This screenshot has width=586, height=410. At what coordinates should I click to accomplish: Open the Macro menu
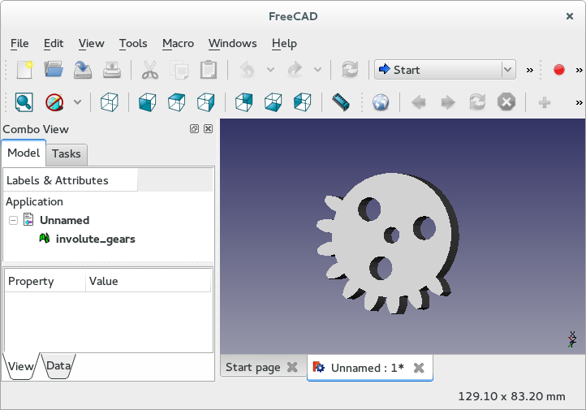[x=178, y=43]
